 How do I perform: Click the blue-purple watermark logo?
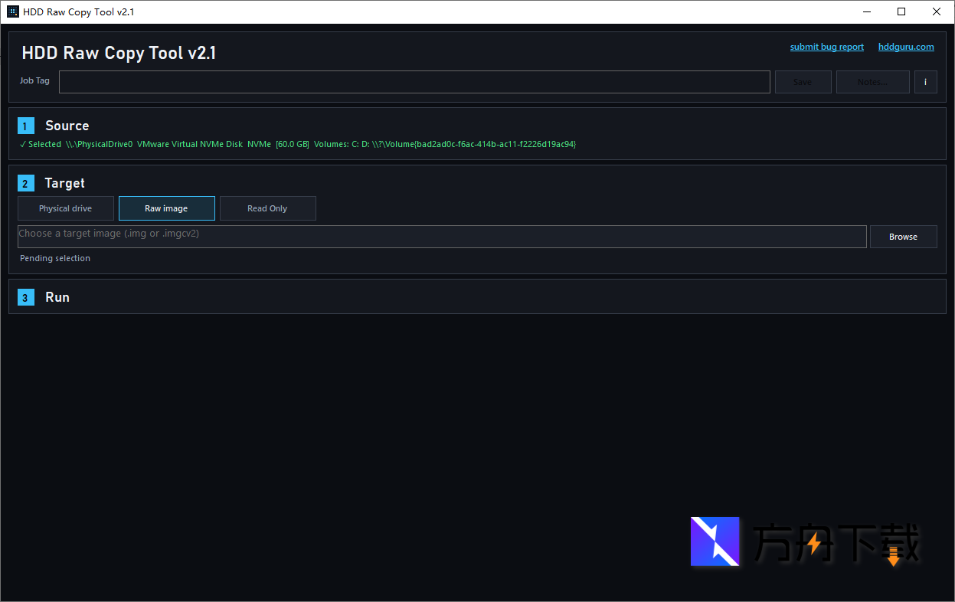(x=715, y=541)
